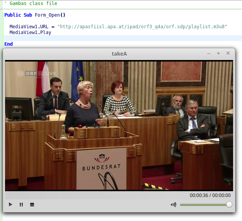The image size is (242, 221).
Task: Click the 'Gambas class file' comment line
Action: click(31, 3)
